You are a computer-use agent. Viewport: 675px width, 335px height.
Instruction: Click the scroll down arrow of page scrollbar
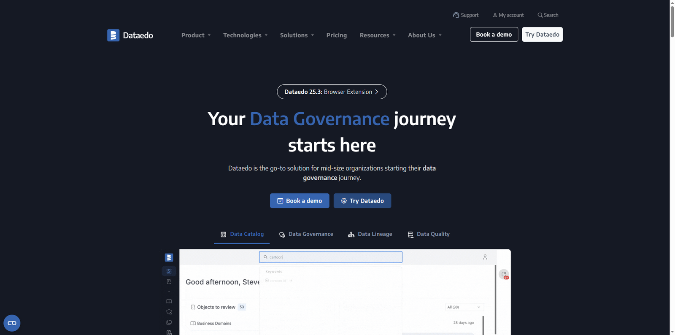click(672, 332)
